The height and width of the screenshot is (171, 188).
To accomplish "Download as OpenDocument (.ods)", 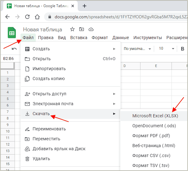I will pos(154,126).
